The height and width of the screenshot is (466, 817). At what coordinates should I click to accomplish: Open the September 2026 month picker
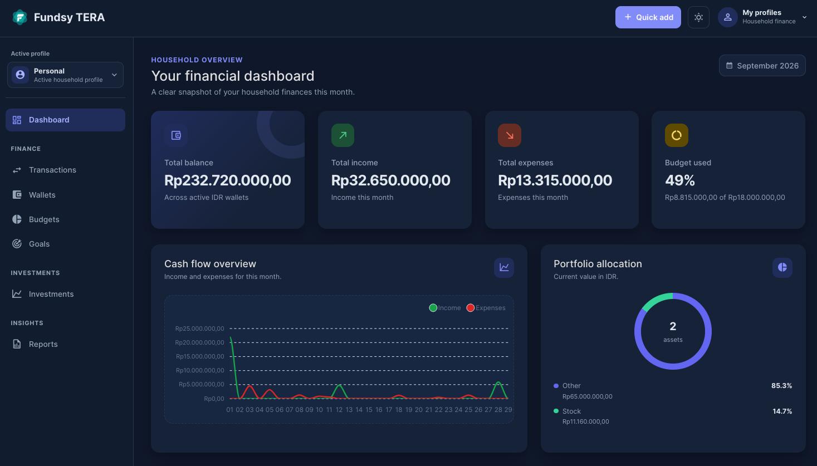click(762, 66)
